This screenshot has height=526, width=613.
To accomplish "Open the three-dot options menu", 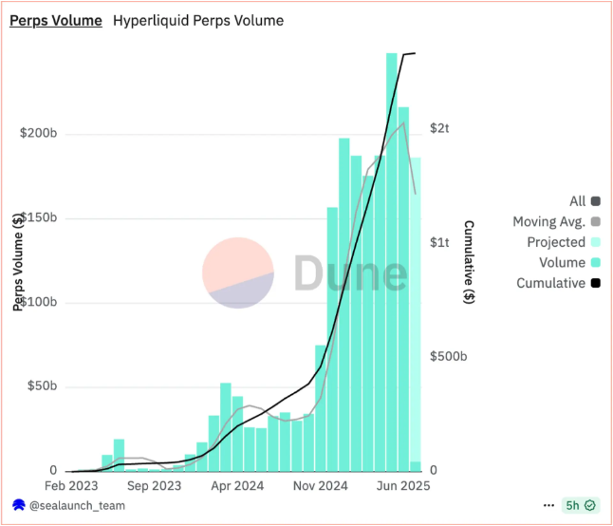I will click(548, 505).
